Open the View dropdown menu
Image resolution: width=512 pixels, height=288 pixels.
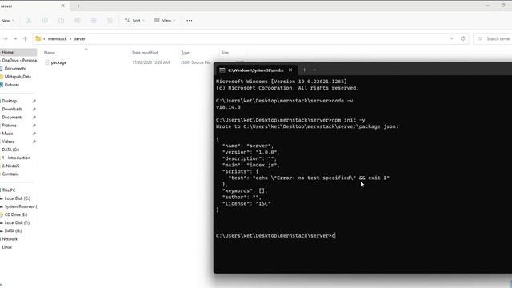coord(165,21)
